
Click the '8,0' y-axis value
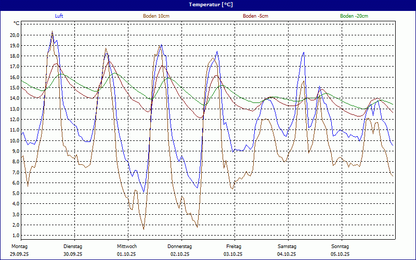[x=16, y=162]
